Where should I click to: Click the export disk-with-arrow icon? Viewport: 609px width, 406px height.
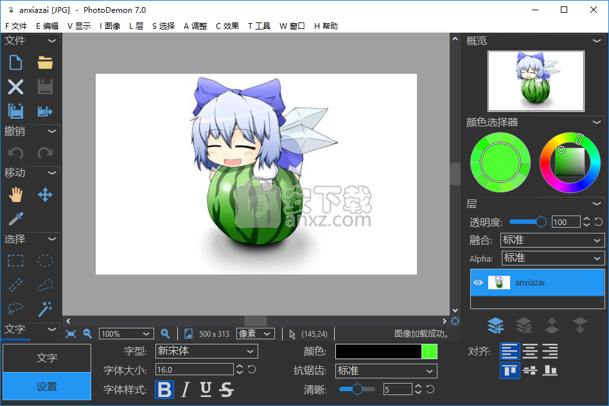point(45,112)
